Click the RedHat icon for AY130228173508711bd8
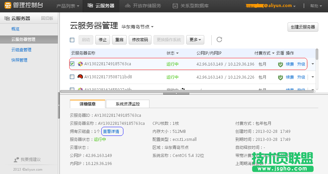Screen dimensions: 328x174 click(x=80, y=77)
